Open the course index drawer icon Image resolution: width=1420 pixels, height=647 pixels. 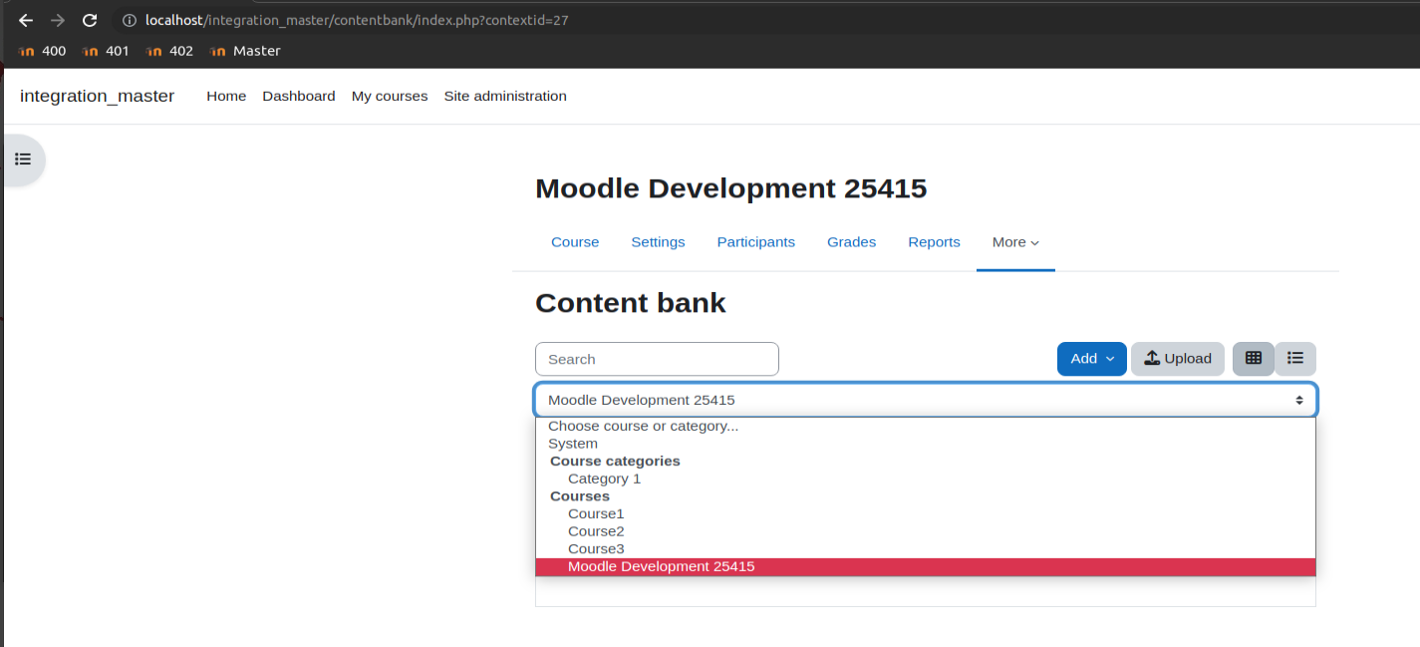coord(23,160)
